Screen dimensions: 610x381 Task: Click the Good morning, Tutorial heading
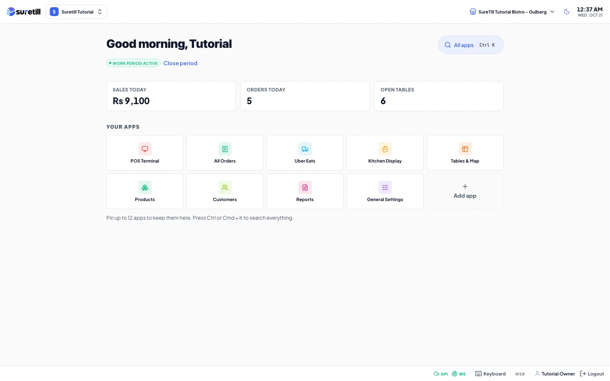coord(169,44)
